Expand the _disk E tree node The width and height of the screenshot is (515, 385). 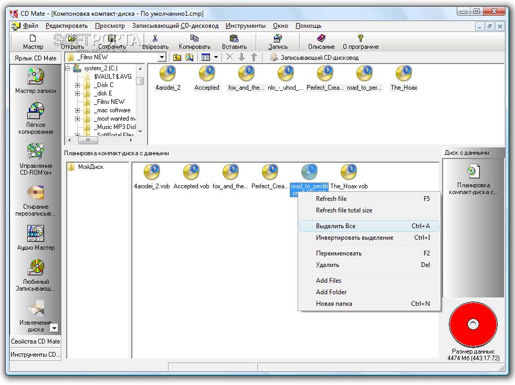78,93
